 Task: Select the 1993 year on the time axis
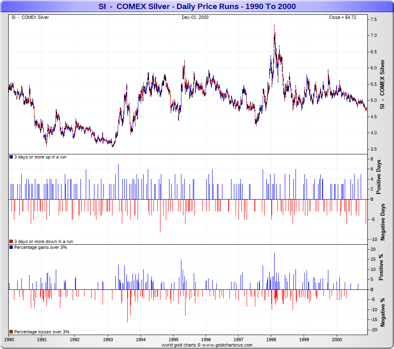tap(108, 340)
